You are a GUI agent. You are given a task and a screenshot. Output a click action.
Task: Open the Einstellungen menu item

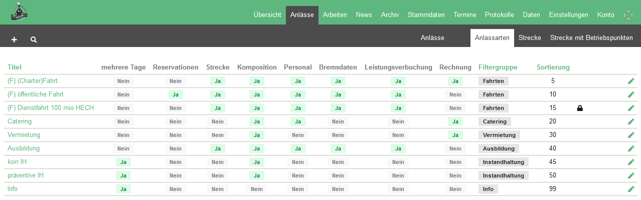pos(568,15)
